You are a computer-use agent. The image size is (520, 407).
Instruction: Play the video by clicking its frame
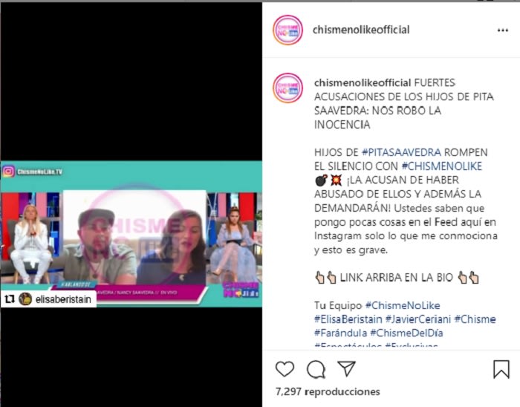131,234
